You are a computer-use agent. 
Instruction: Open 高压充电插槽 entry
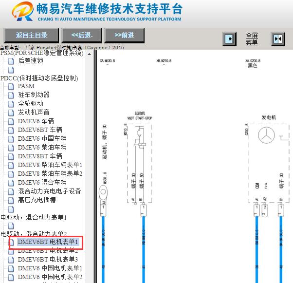point(37,200)
